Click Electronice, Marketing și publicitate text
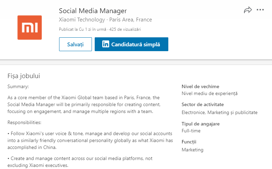This screenshot has height=169, width=272. (219, 112)
